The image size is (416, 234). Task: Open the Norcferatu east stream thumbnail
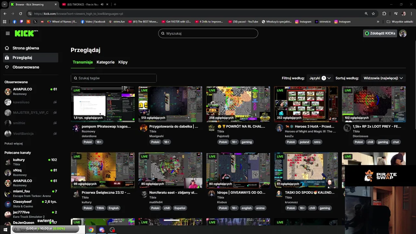click(170, 170)
